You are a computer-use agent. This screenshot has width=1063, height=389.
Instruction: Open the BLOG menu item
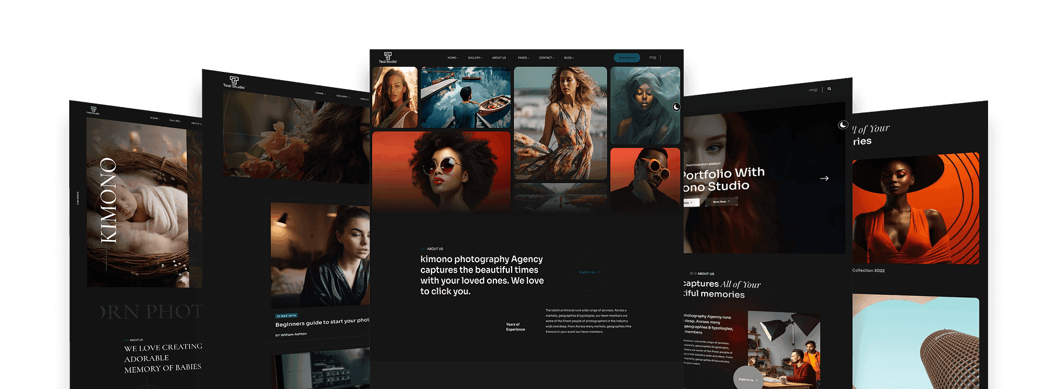[x=569, y=58]
